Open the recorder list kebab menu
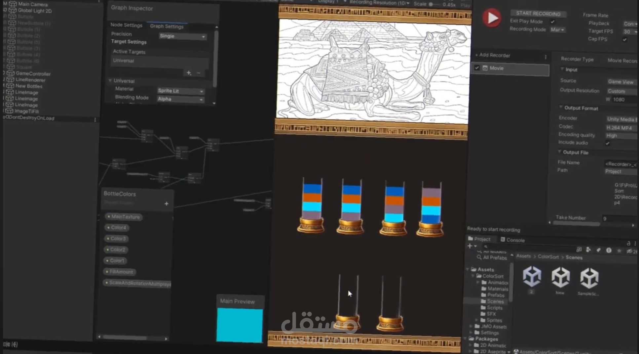Screen dimensions: 639x354 (x=545, y=57)
